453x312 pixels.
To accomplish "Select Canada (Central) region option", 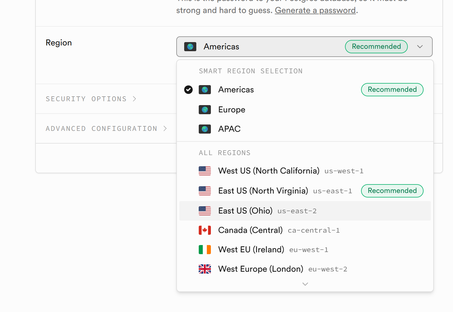I will coord(250,230).
